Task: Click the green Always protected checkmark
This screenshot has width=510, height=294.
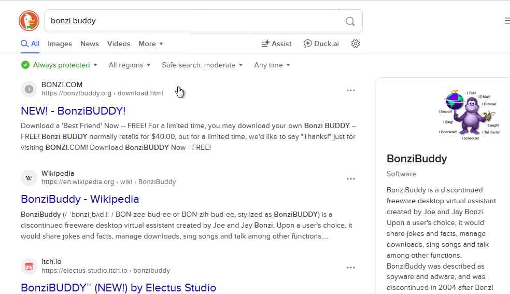Action: pyautogui.click(x=25, y=65)
